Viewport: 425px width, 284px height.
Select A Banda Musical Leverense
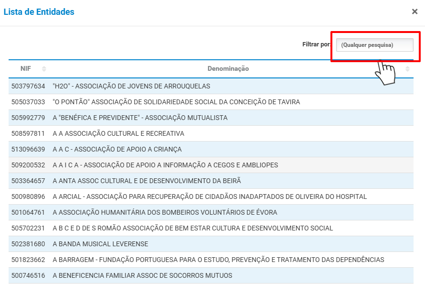(x=100, y=244)
